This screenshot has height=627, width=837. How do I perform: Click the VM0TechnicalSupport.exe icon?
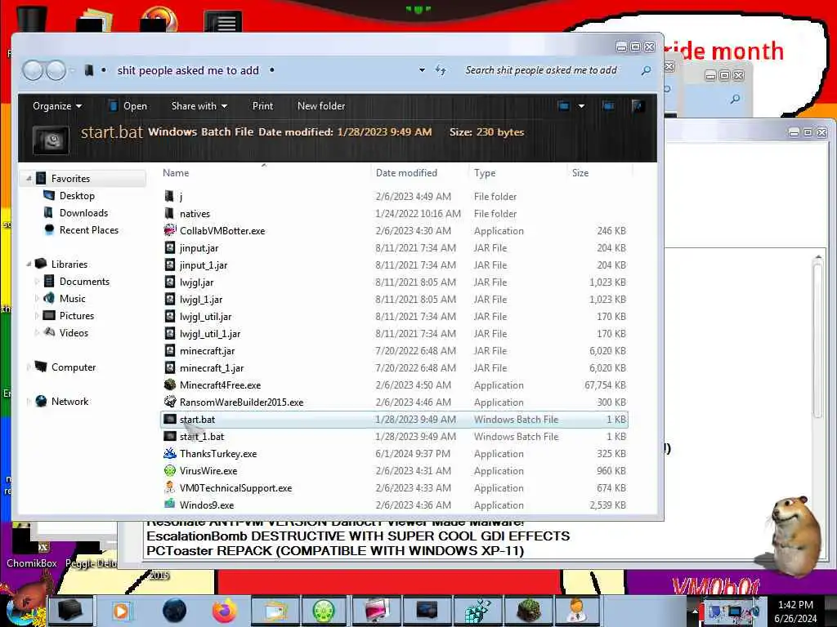coord(170,487)
